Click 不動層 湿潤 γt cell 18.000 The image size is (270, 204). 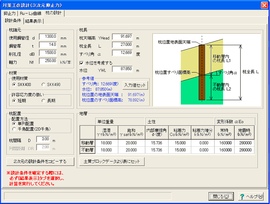(x=106, y=150)
